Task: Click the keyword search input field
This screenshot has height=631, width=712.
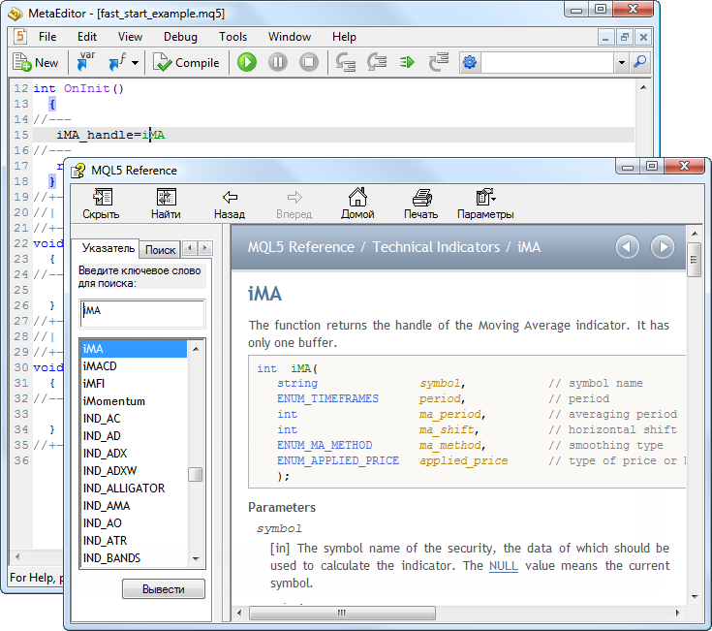Action: [142, 312]
